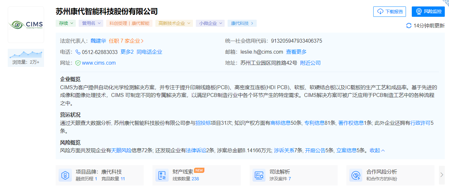
Task: Open the 财产线索 document icon
Action: 162,175
